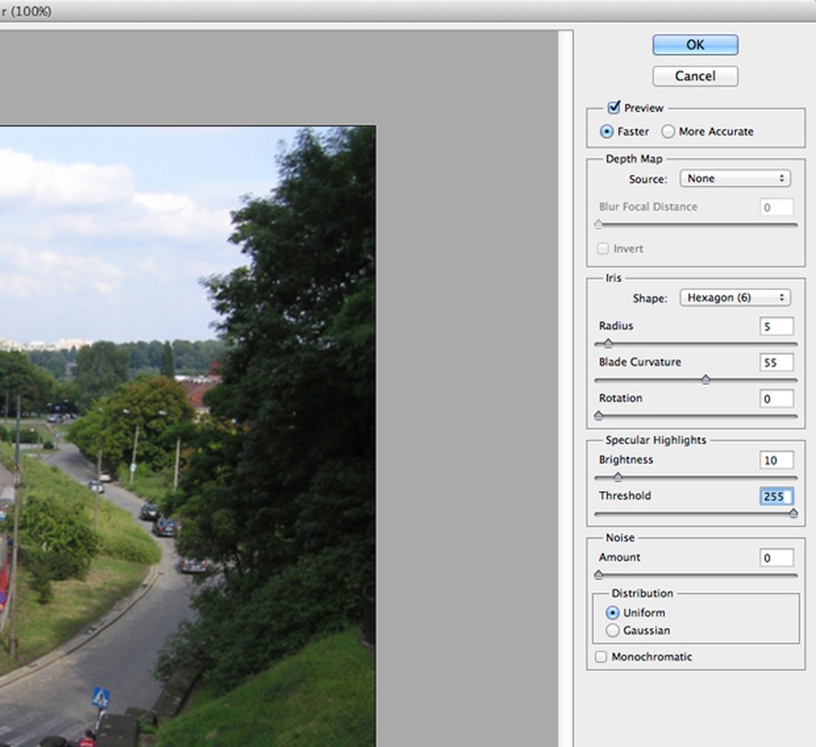Choose Gaussian noise distribution
This screenshot has width=816, height=747.
(613, 631)
